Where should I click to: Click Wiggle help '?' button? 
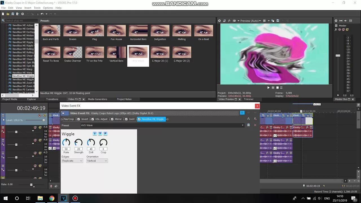100,133
